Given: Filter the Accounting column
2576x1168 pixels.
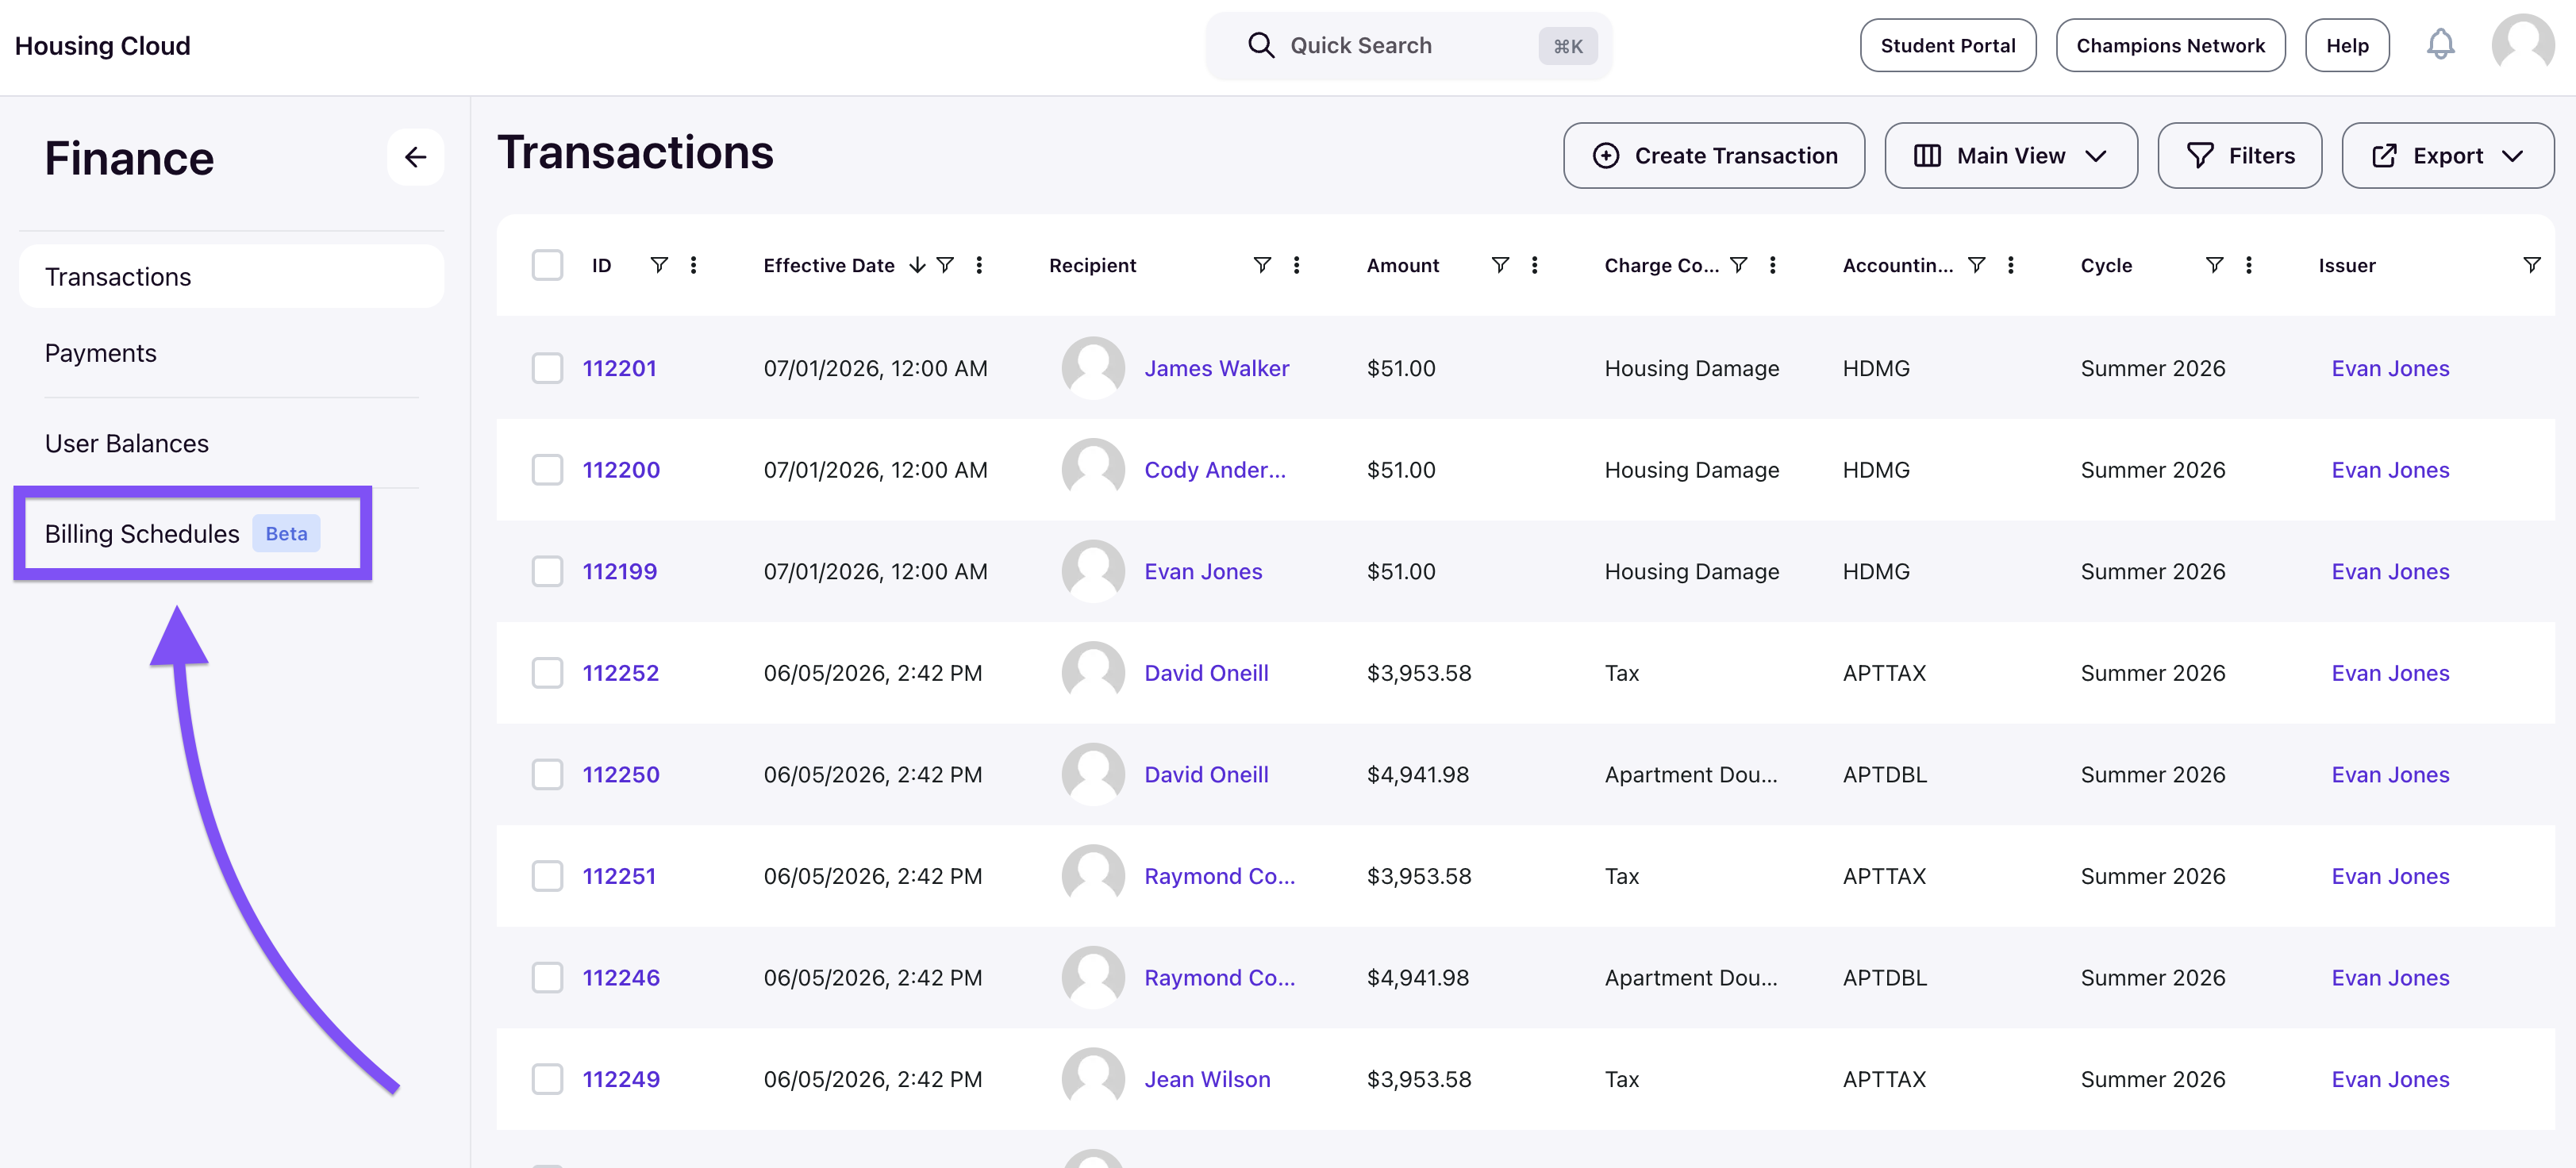Looking at the screenshot, I should click(x=1977, y=265).
